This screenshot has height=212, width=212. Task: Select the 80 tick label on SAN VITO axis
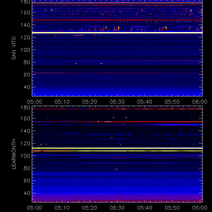coord(27,62)
